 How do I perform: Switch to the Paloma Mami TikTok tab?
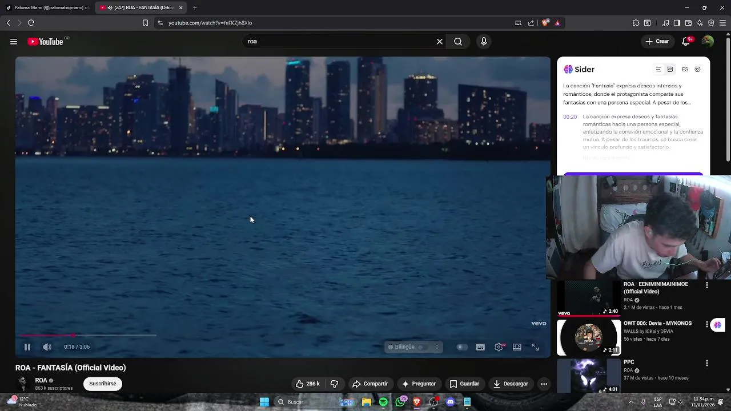[x=47, y=7]
